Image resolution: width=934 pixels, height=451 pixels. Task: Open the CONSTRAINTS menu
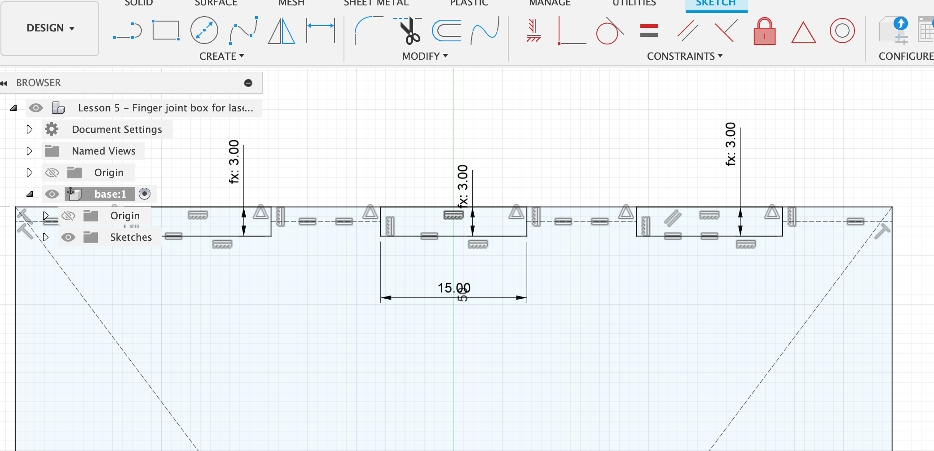click(x=684, y=56)
